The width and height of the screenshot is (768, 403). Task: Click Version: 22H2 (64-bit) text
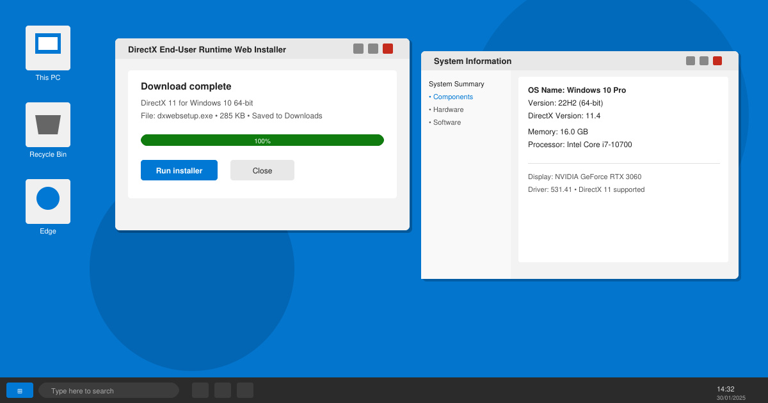click(x=566, y=103)
